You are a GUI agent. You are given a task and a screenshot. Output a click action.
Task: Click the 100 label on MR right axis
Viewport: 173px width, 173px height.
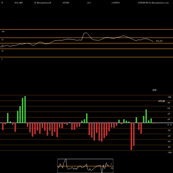coord(169,97)
